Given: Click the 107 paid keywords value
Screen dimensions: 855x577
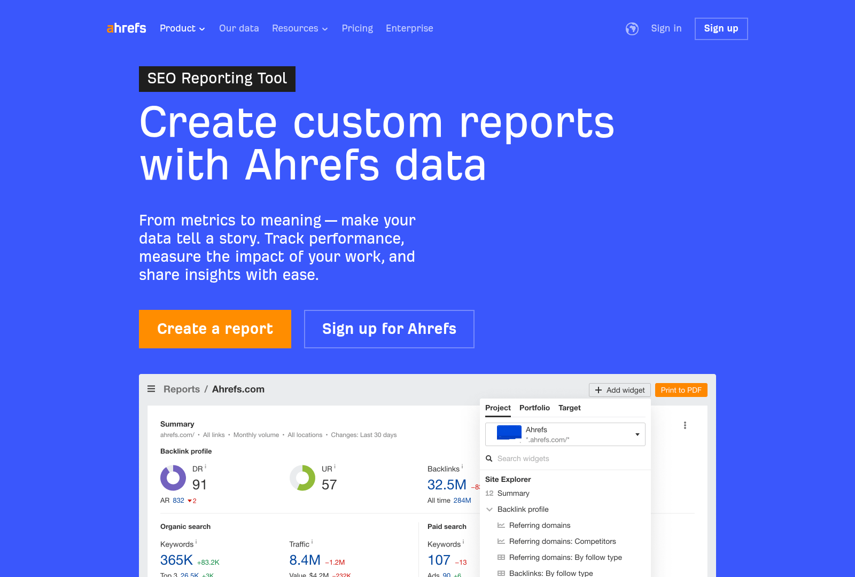Looking at the screenshot, I should coord(439,560).
